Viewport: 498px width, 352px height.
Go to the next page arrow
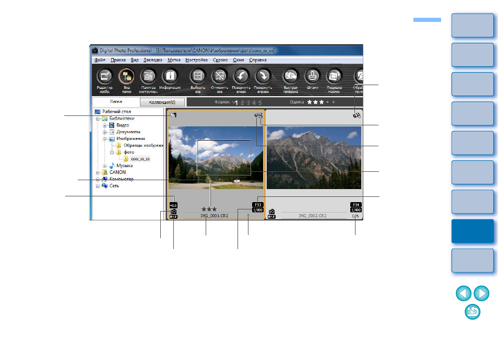pyautogui.click(x=481, y=293)
